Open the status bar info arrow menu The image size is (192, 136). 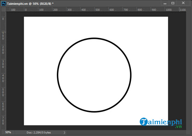65,132
